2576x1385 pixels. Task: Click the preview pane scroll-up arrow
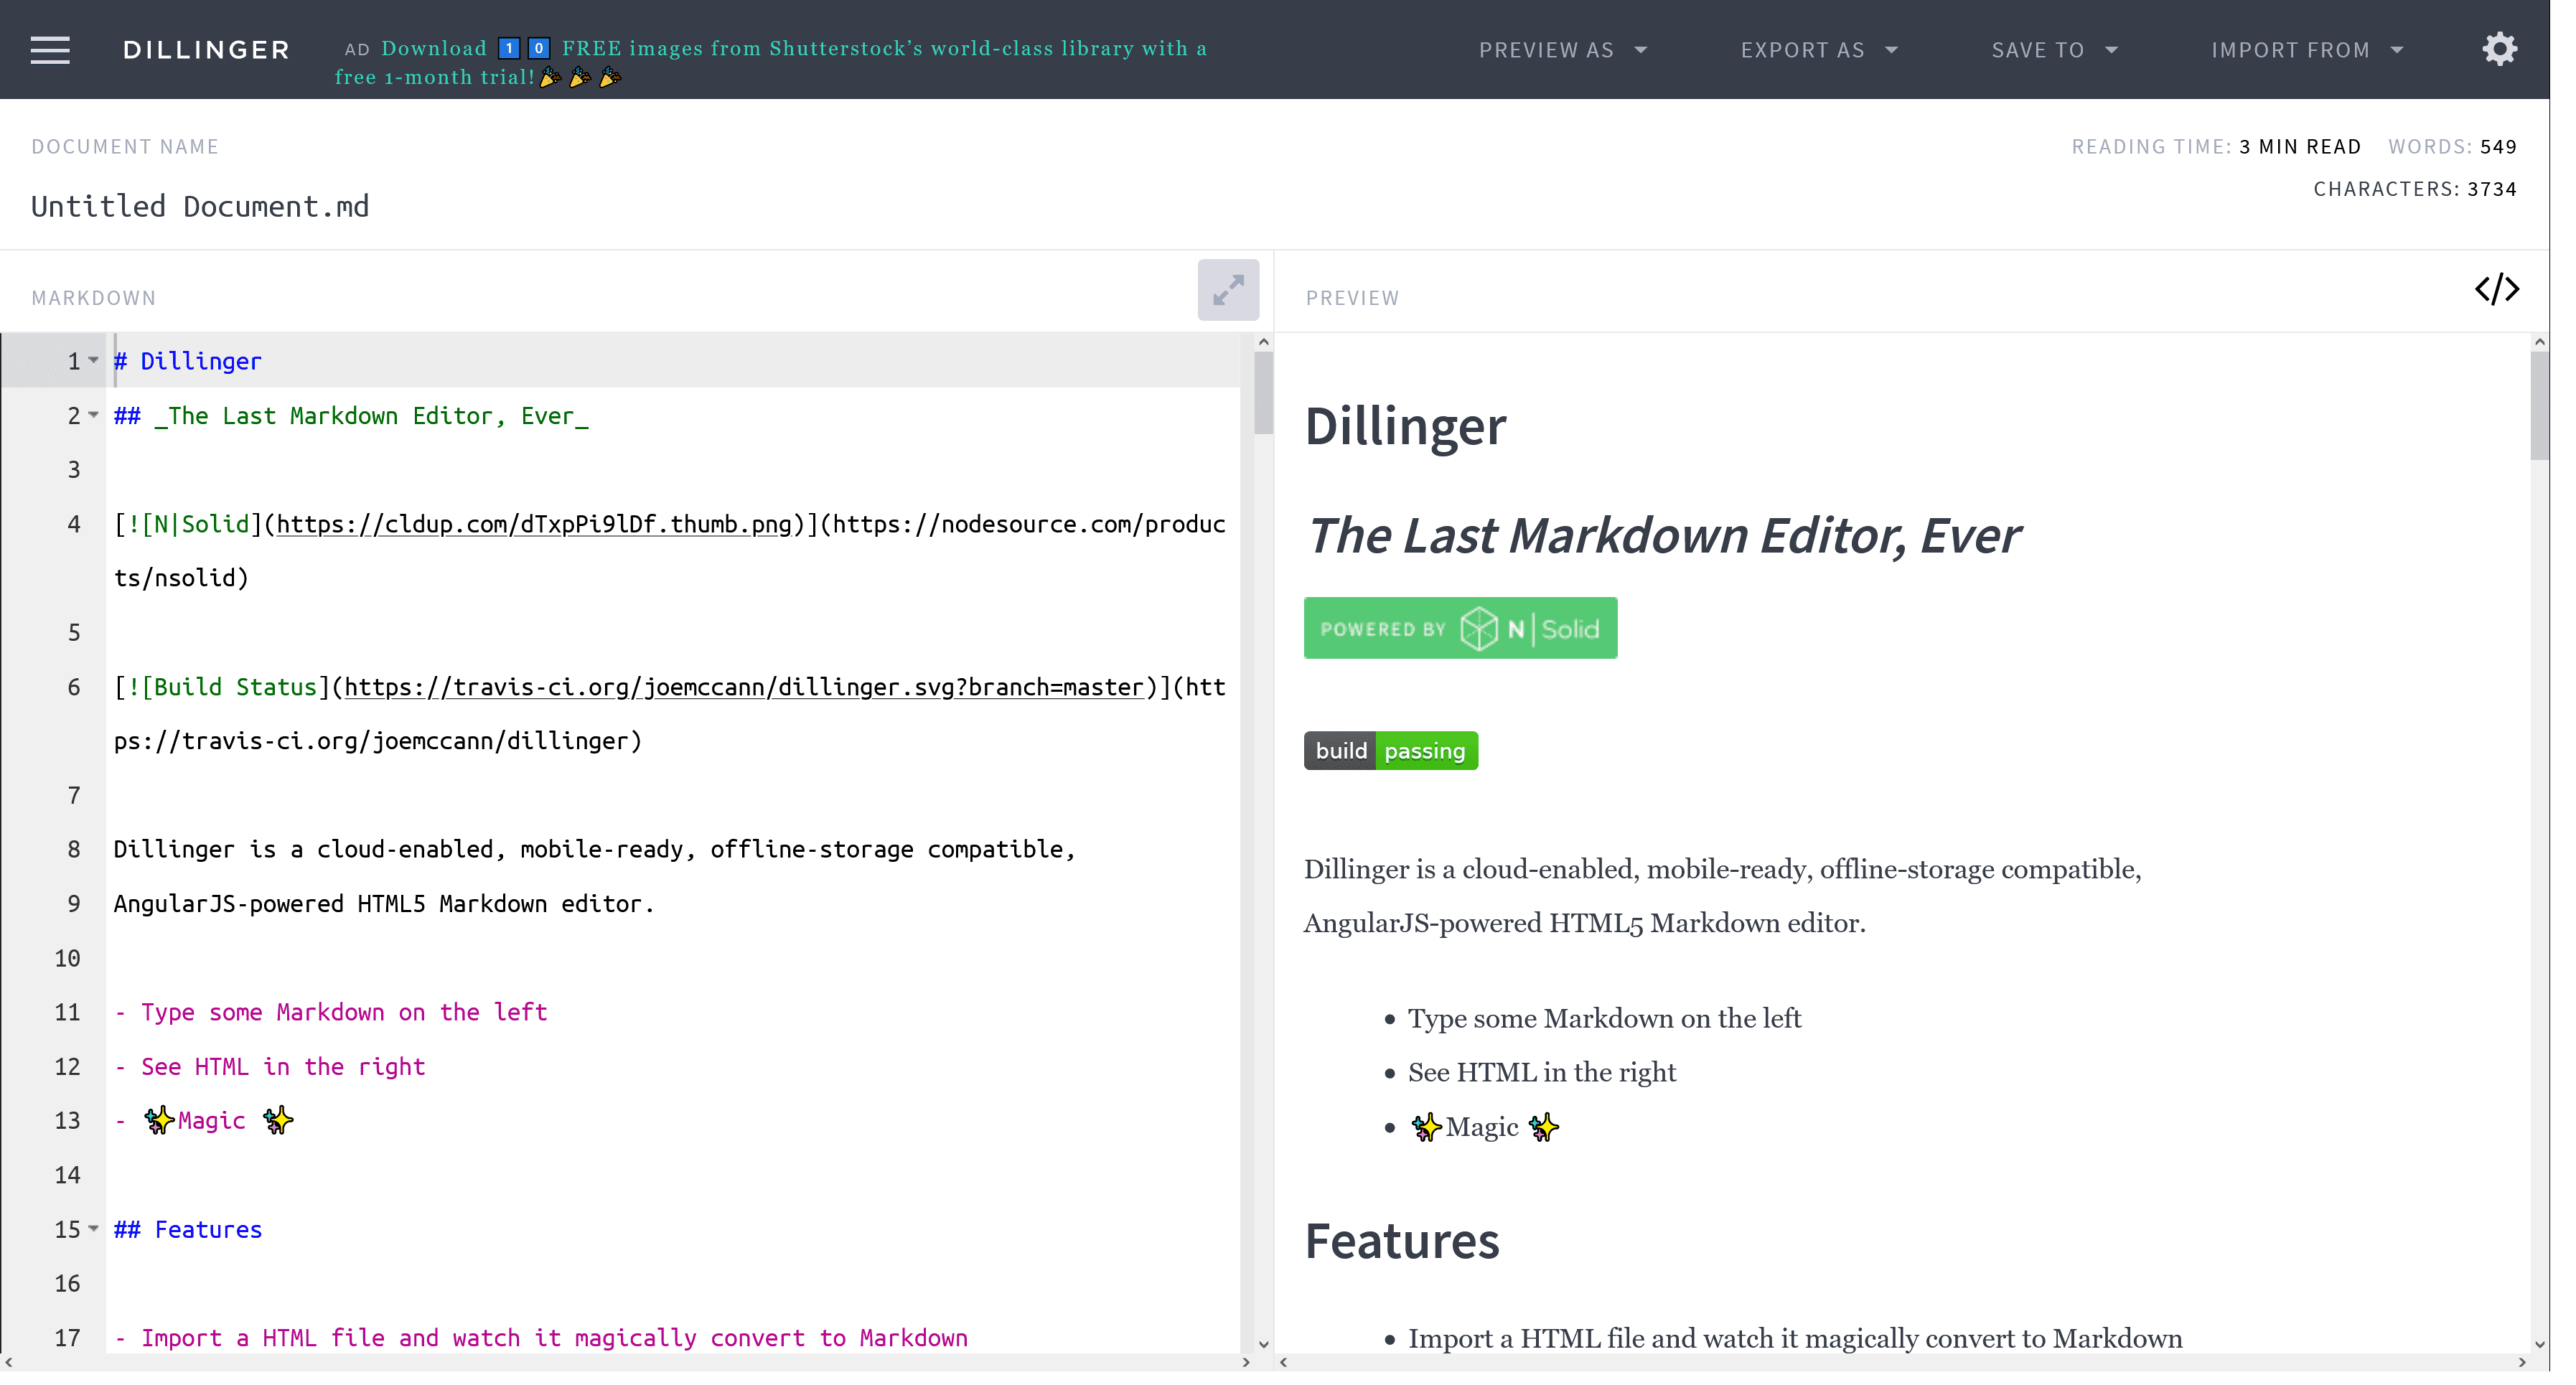coord(2539,342)
